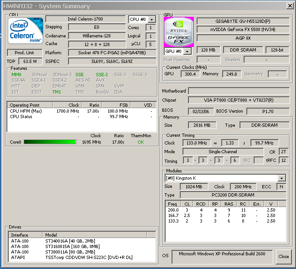Click the memory size 2816 MB field
296x269 pixels.
[x=202, y=125]
